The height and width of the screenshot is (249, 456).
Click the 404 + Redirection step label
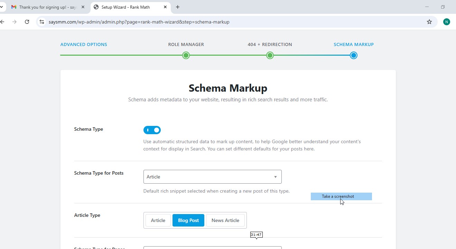(x=270, y=44)
